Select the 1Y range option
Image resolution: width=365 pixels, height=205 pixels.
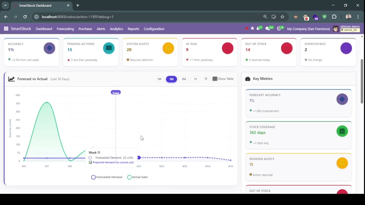point(195,79)
